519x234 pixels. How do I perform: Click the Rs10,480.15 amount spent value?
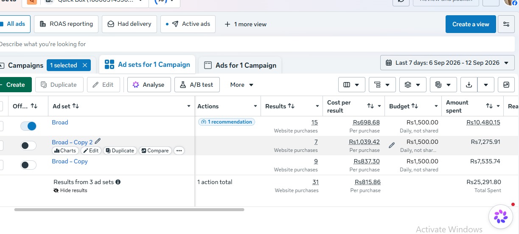(x=483, y=122)
